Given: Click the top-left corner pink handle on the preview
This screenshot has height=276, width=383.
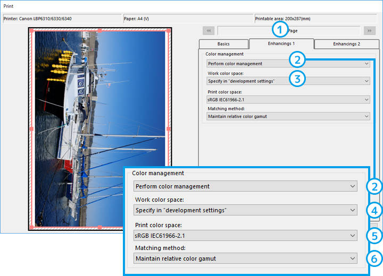Looking at the screenshot, I should coord(31,30).
